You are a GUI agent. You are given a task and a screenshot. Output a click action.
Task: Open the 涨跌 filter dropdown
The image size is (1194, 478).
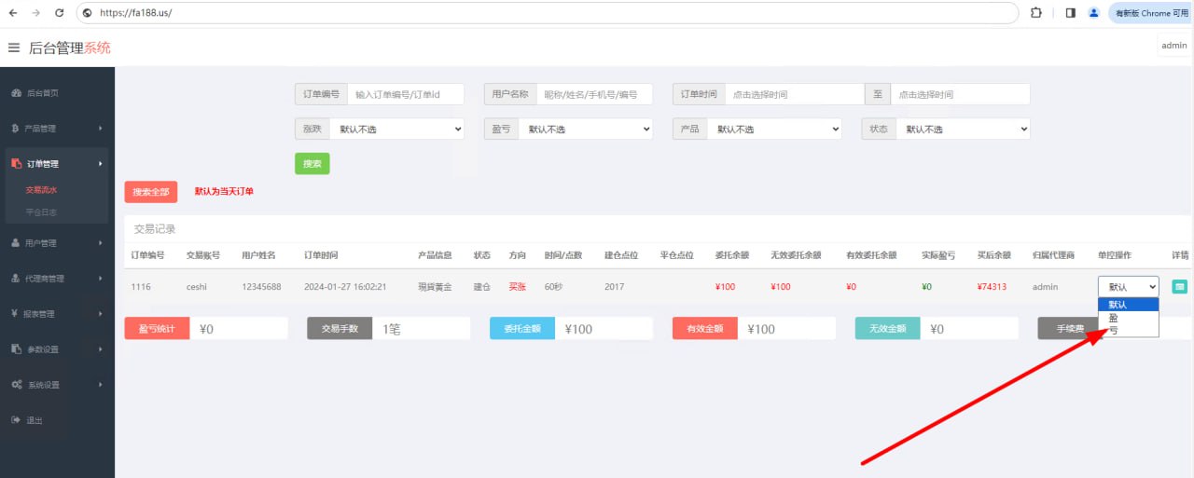coord(396,130)
